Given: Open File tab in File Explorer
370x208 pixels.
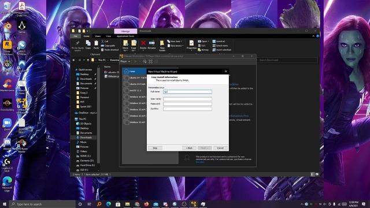Looking at the screenshot, I should tap(75, 36).
